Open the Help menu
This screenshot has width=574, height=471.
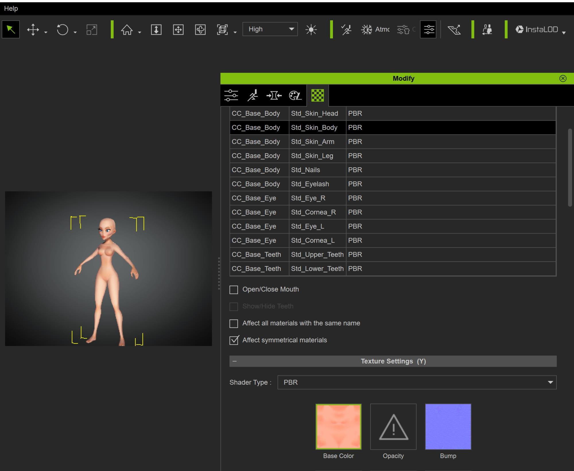11,9
